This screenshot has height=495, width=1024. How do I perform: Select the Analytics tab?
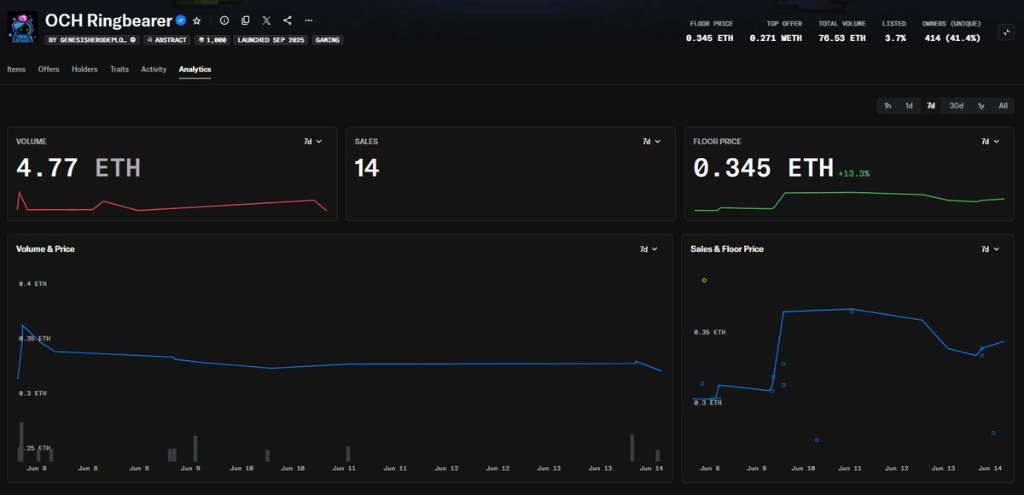coord(195,69)
